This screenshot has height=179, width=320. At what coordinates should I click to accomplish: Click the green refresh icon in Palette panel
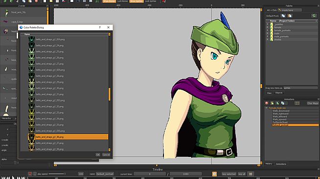[314, 16]
